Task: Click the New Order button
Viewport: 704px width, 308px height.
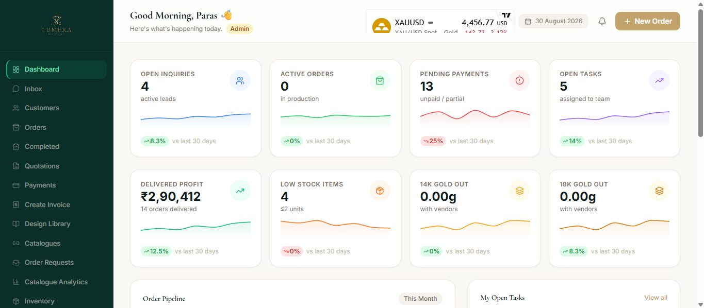Action: click(x=648, y=21)
